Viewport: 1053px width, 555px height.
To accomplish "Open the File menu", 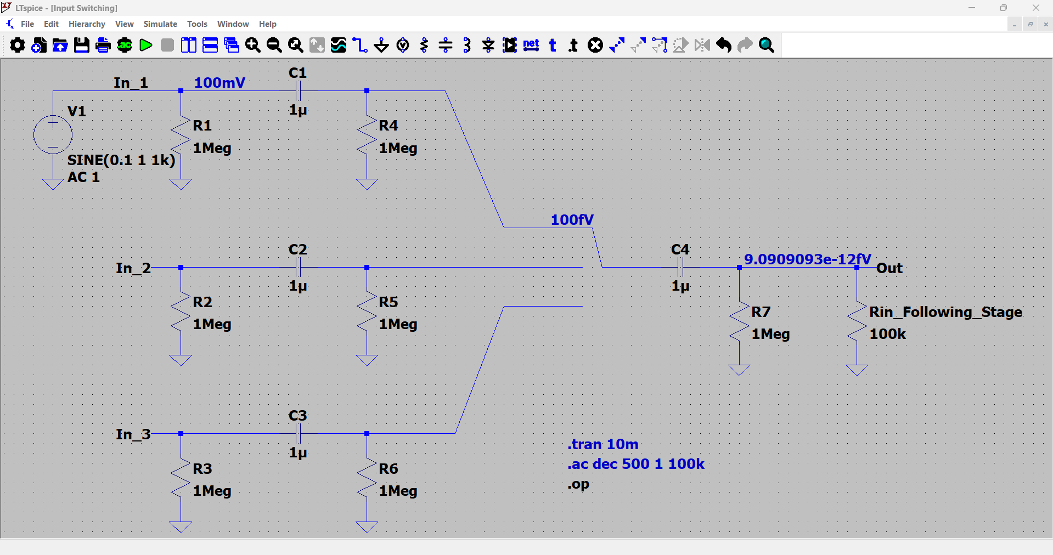I will point(27,24).
